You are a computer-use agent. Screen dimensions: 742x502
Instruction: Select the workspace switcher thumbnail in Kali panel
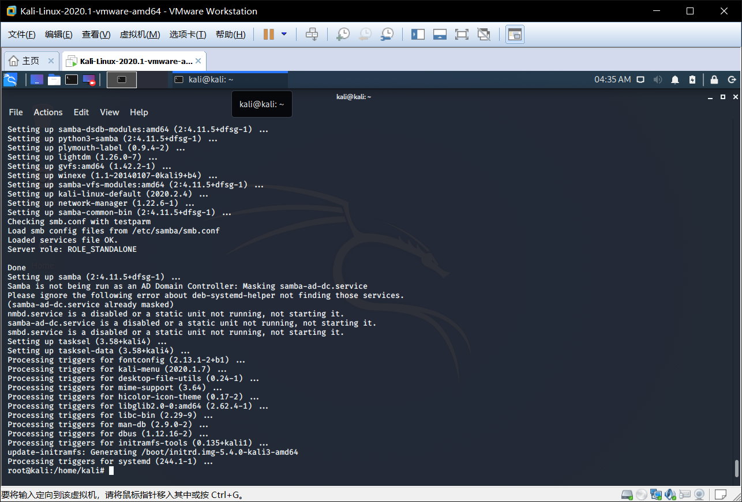[122, 80]
